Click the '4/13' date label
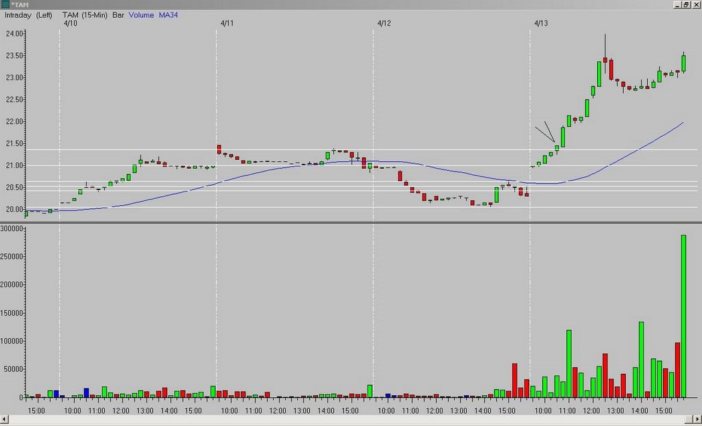 [541, 23]
